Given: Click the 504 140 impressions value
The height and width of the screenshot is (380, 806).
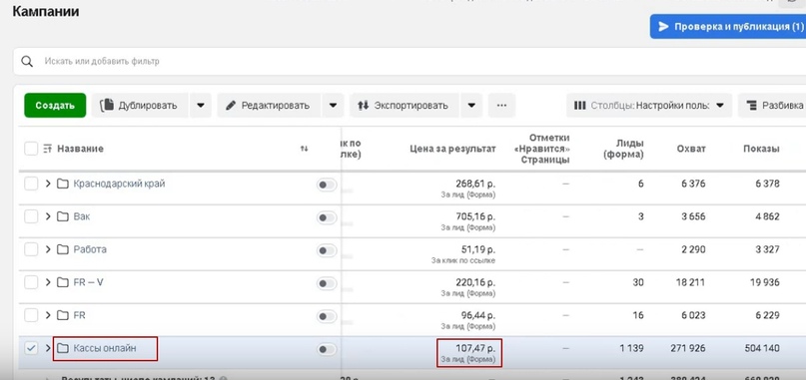Looking at the screenshot, I should pos(762,348).
